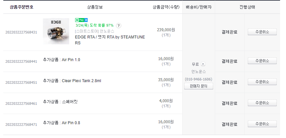Click the seller phone number 010-9466-1606
Image resolution: width=286 pixels, height=138 pixels.
click(199, 79)
